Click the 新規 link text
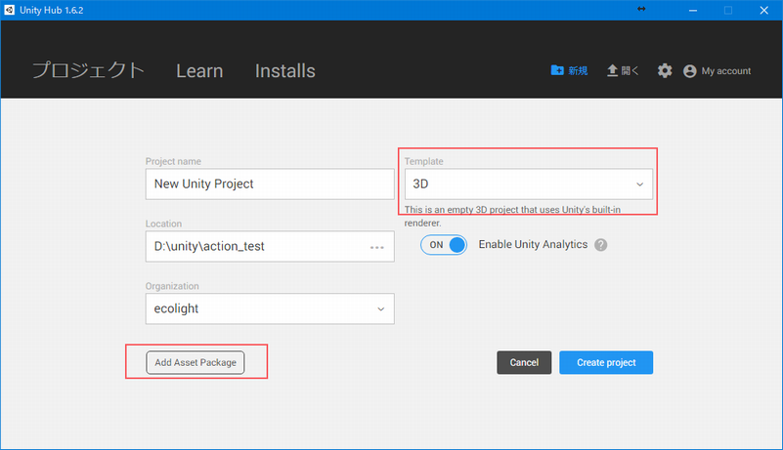This screenshot has width=783, height=450. pos(578,71)
